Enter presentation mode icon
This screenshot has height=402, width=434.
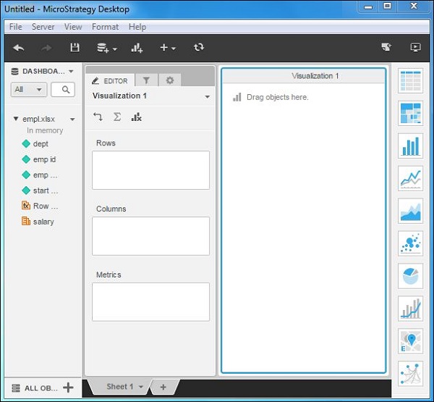pyautogui.click(x=415, y=47)
